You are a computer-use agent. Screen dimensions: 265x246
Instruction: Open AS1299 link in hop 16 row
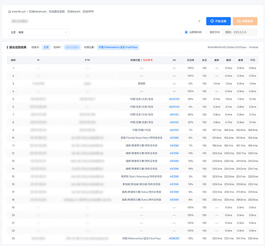coord(174,184)
